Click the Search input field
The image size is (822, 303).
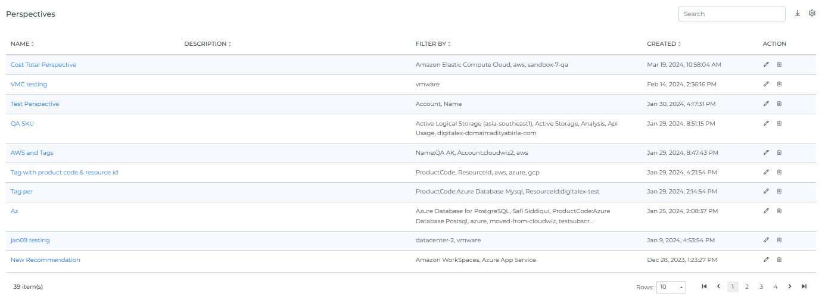click(731, 14)
